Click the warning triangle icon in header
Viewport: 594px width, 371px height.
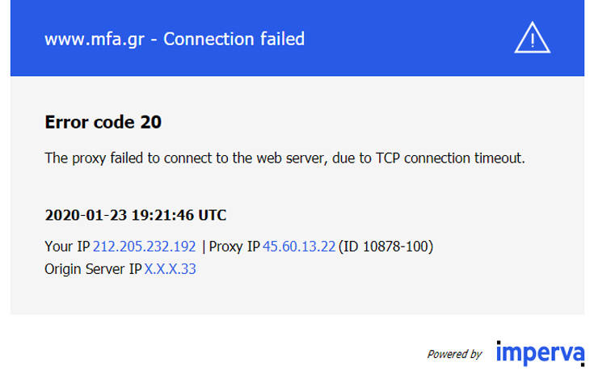pos(532,38)
